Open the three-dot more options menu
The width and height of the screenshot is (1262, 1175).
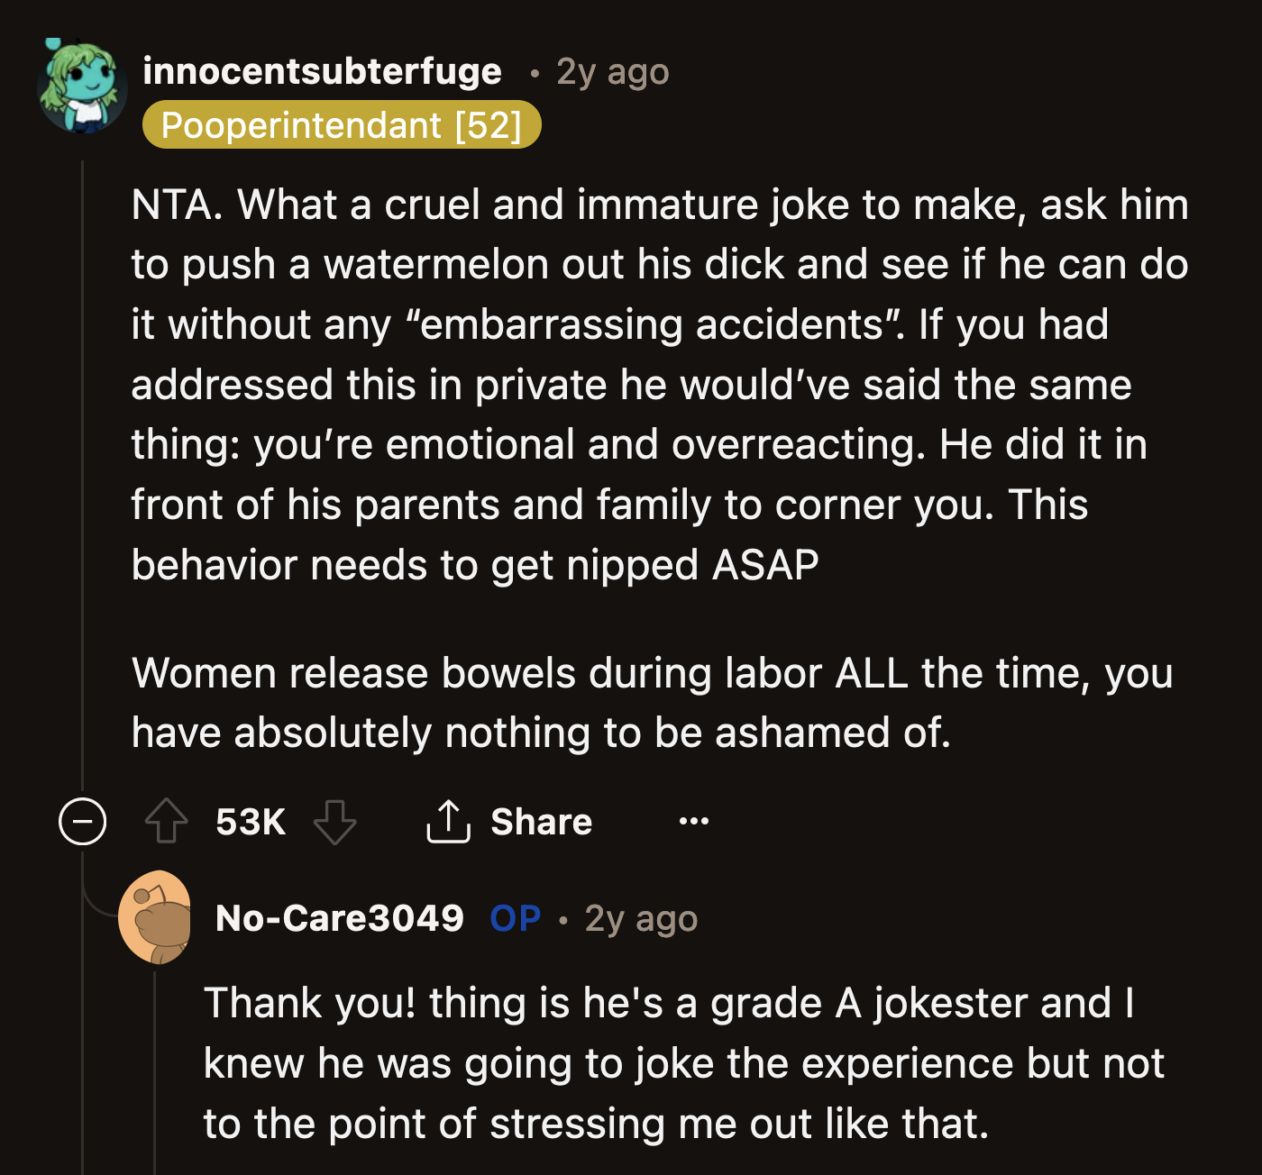coord(694,821)
